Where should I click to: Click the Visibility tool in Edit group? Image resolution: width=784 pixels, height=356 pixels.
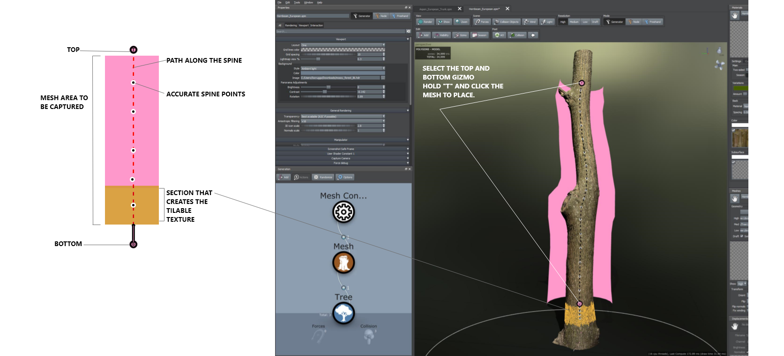441,35
